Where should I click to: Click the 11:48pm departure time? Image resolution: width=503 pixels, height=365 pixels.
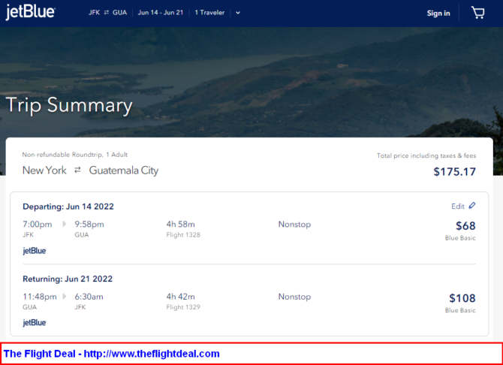tap(40, 297)
